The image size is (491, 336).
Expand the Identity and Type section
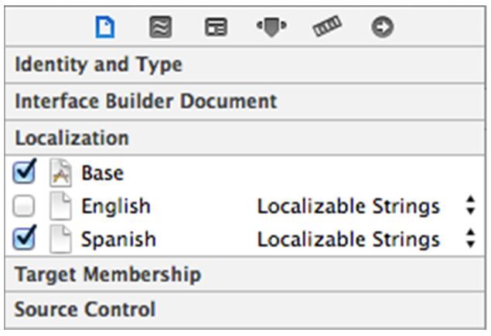(245, 65)
